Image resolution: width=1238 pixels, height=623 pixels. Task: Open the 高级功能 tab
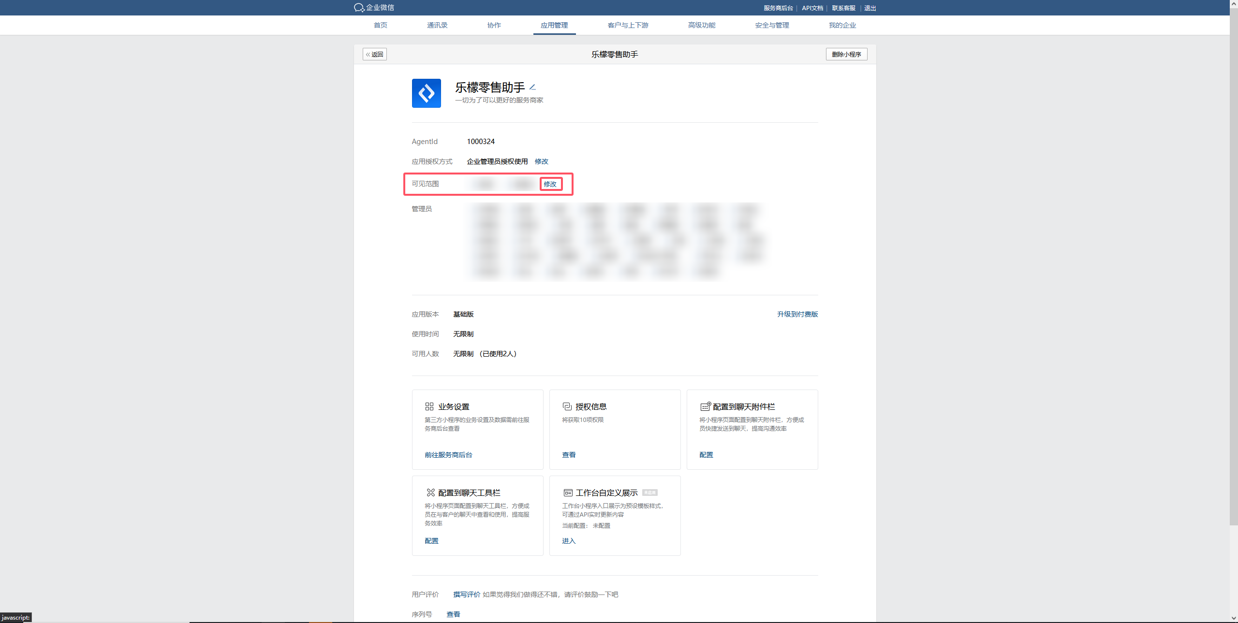(702, 25)
